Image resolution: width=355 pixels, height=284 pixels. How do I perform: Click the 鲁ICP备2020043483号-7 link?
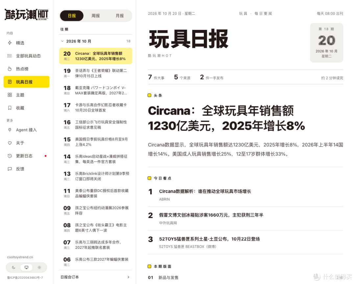coord(25,277)
